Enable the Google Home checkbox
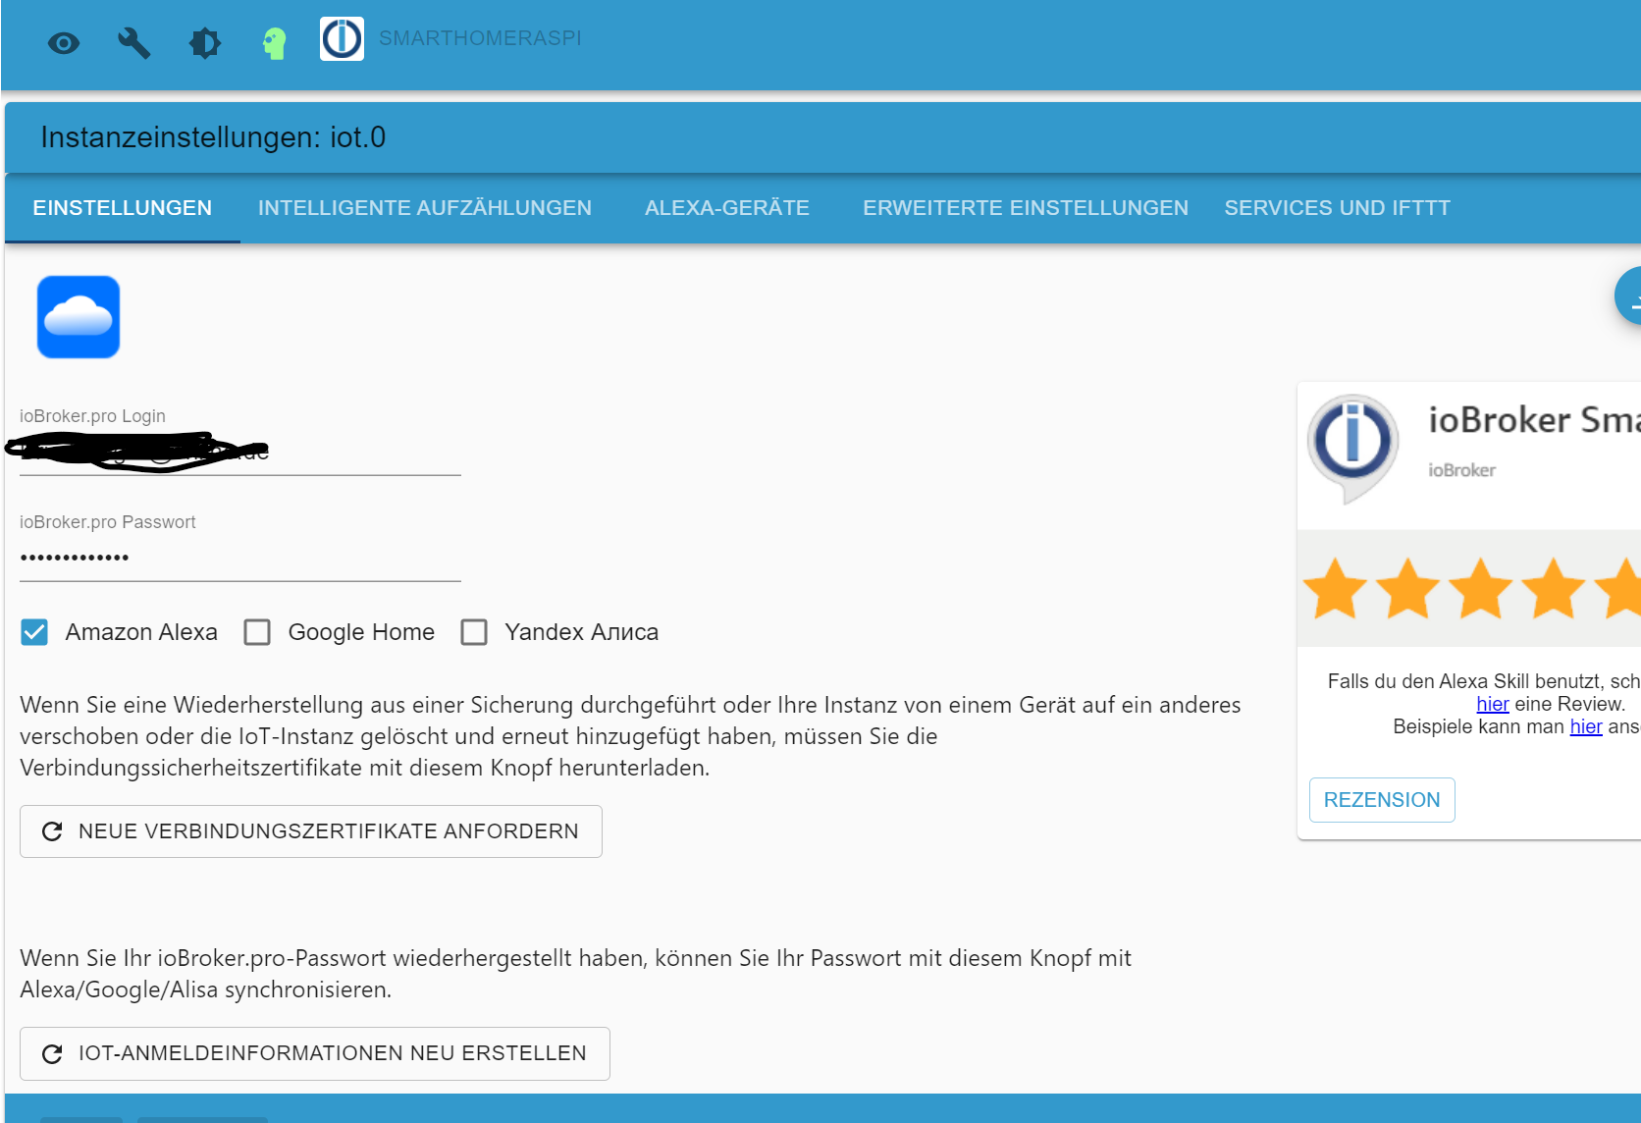This screenshot has height=1123, width=1641. click(x=257, y=632)
